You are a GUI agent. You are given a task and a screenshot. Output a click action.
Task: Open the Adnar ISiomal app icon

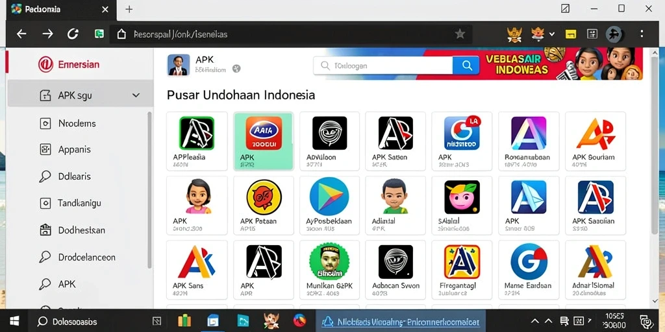[596, 262]
